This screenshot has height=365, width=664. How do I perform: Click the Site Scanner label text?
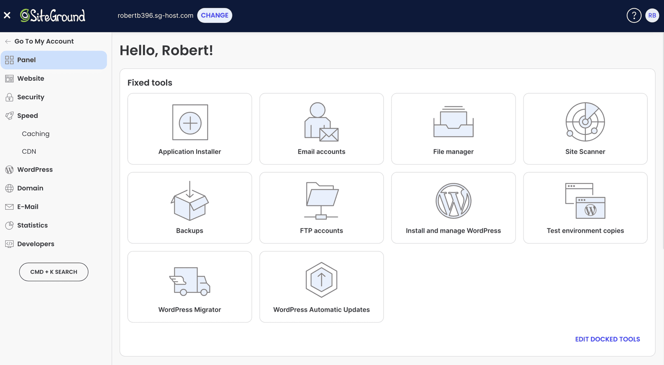585,151
